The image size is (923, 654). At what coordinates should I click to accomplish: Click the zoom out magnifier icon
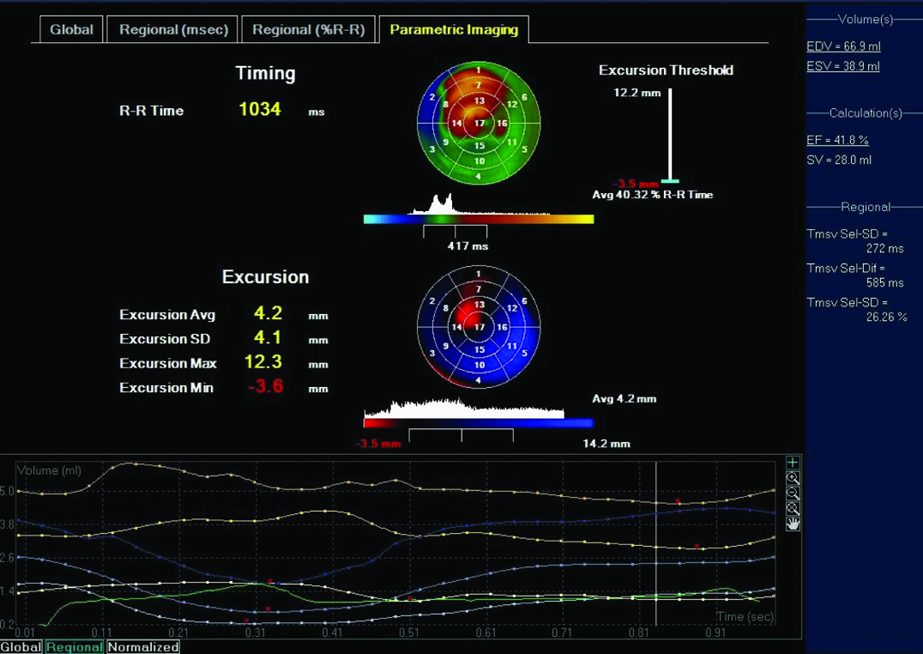[x=793, y=494]
